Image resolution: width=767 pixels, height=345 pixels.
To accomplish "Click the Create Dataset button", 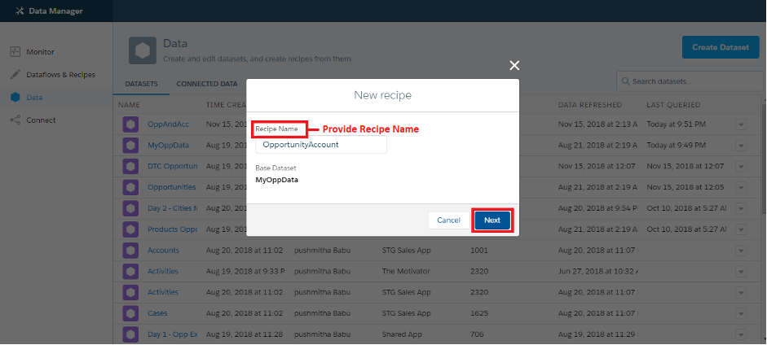I will pos(721,47).
